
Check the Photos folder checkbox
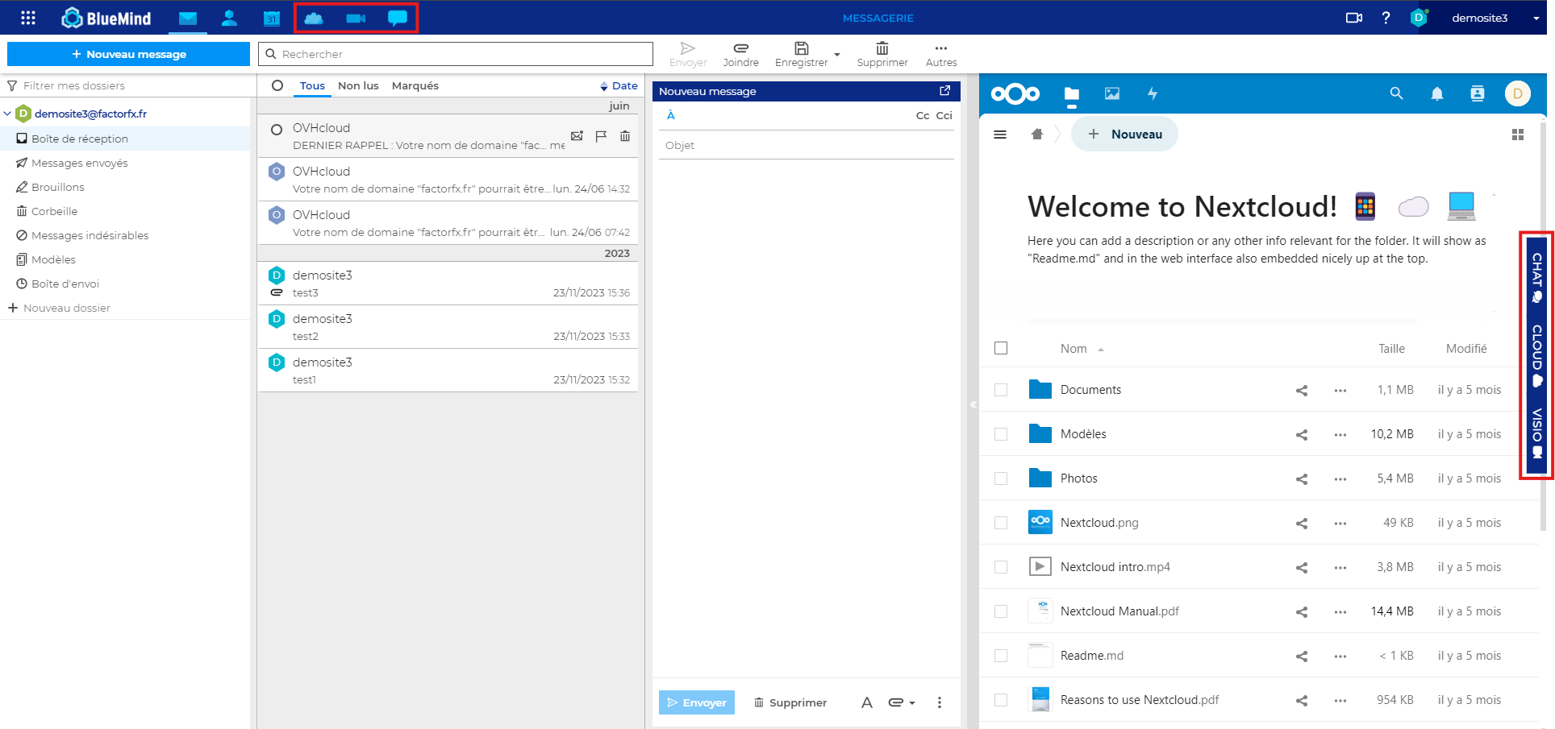click(x=1001, y=478)
